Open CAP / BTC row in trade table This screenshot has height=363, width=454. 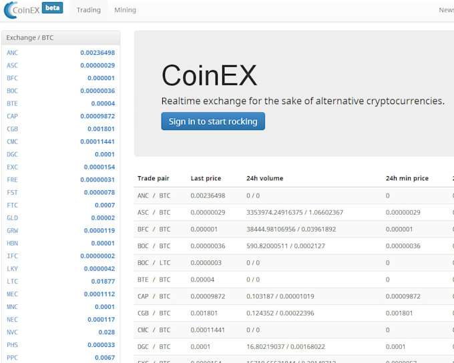pyautogui.click(x=294, y=296)
